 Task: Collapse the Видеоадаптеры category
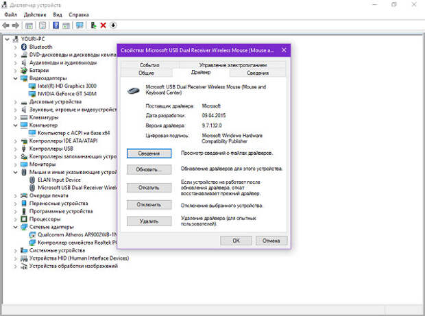(x=16, y=79)
